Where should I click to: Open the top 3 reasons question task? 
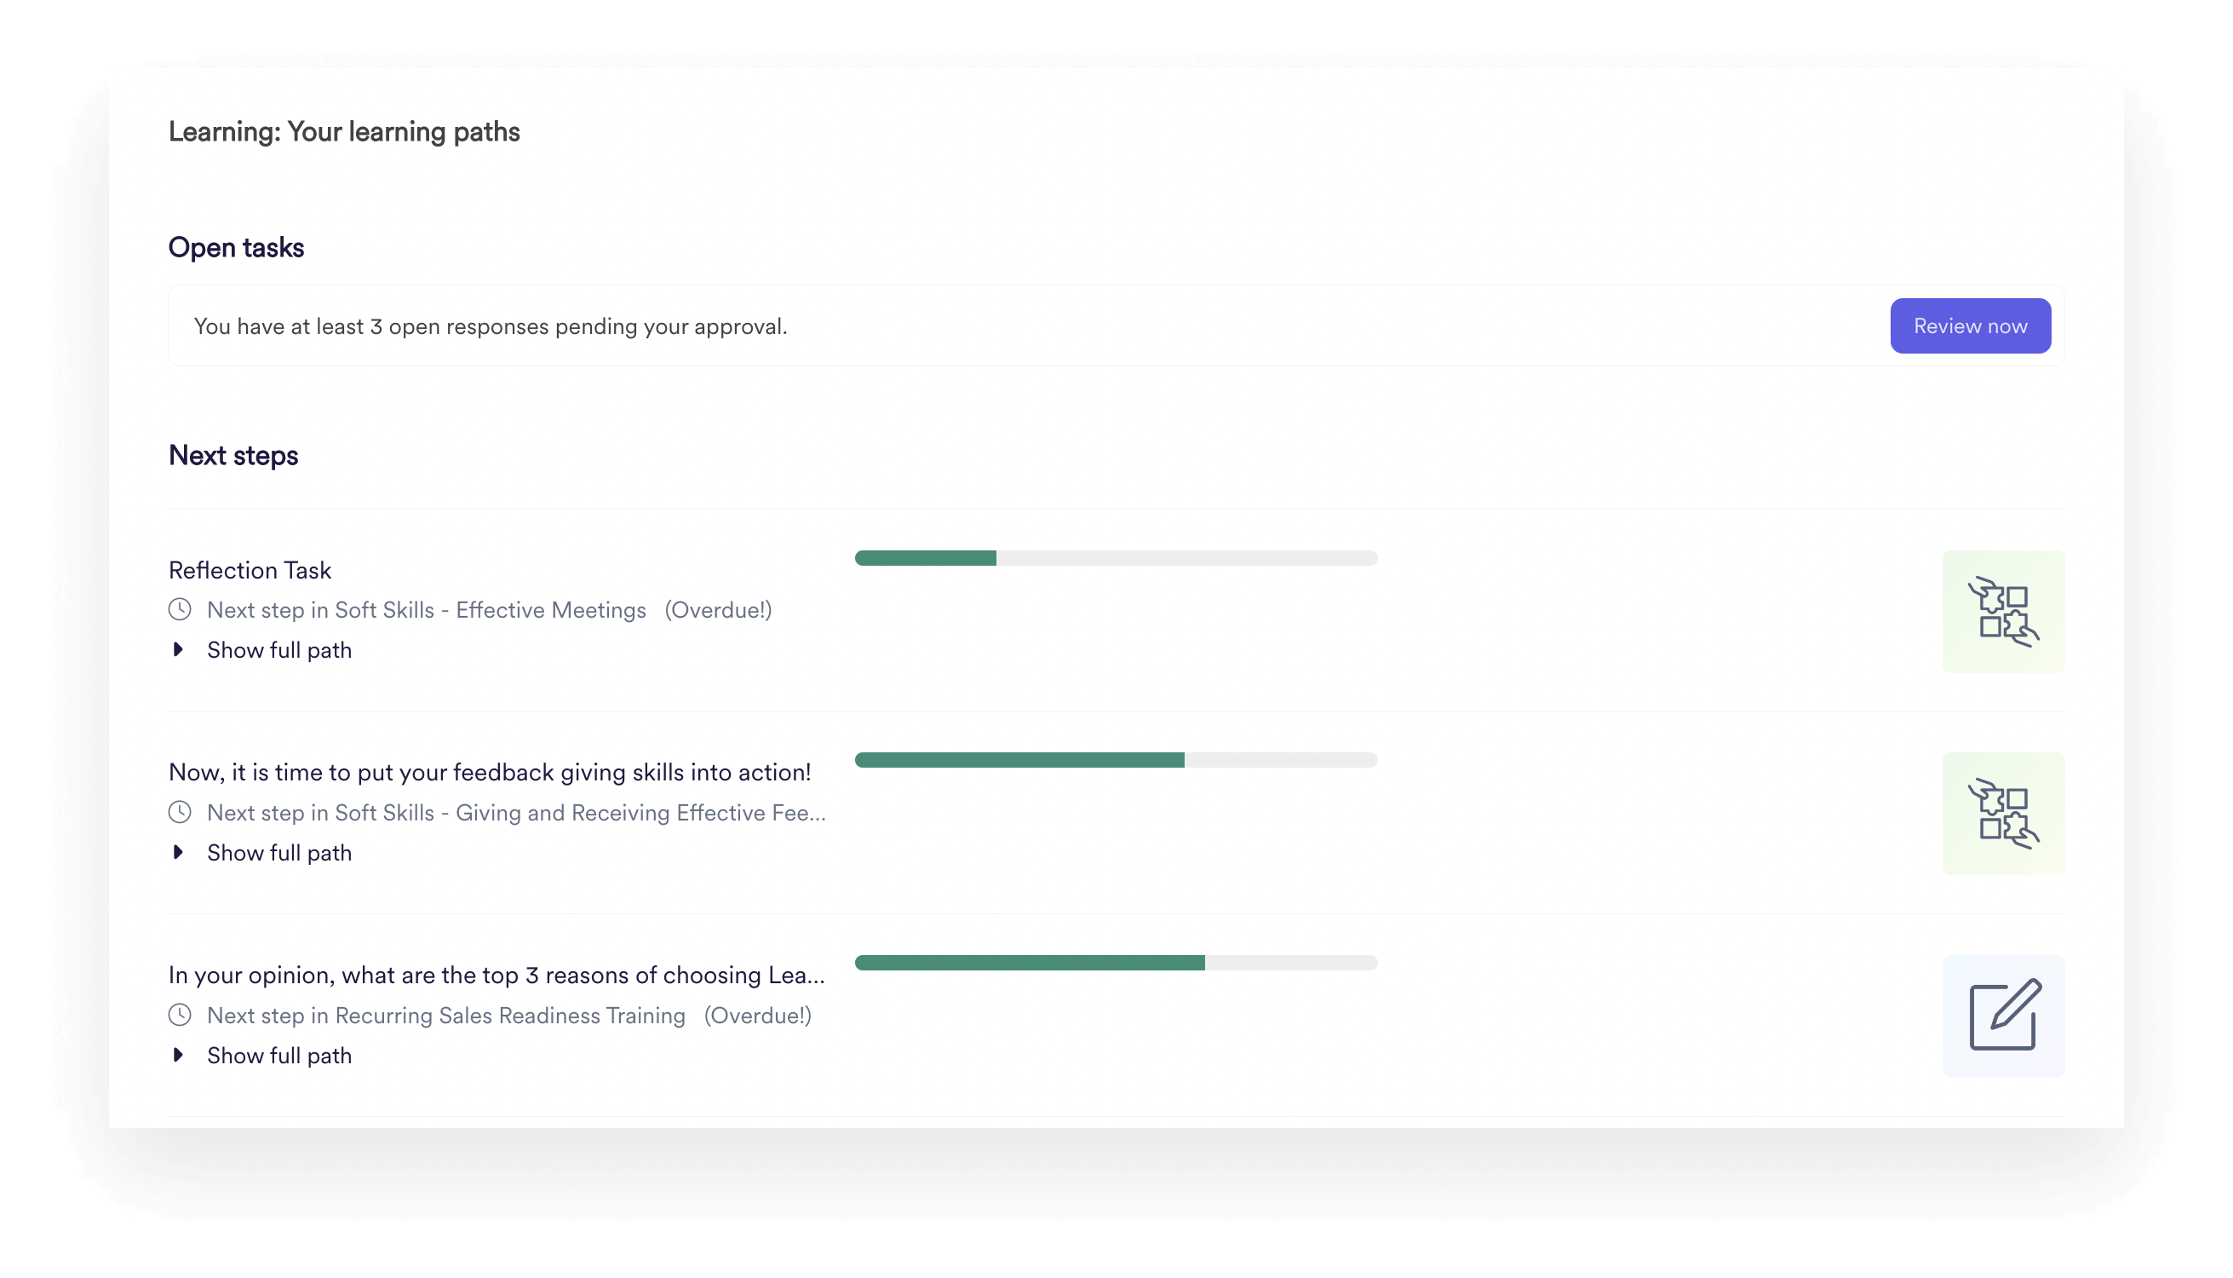coord(497,974)
